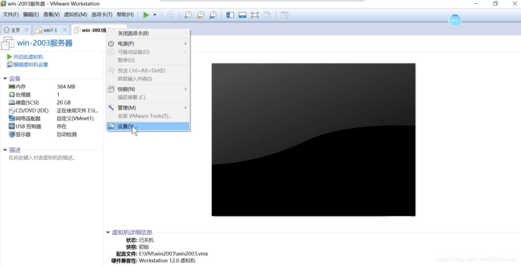Select the 显示器 display device row
The width and height of the screenshot is (521, 266).
point(53,134)
